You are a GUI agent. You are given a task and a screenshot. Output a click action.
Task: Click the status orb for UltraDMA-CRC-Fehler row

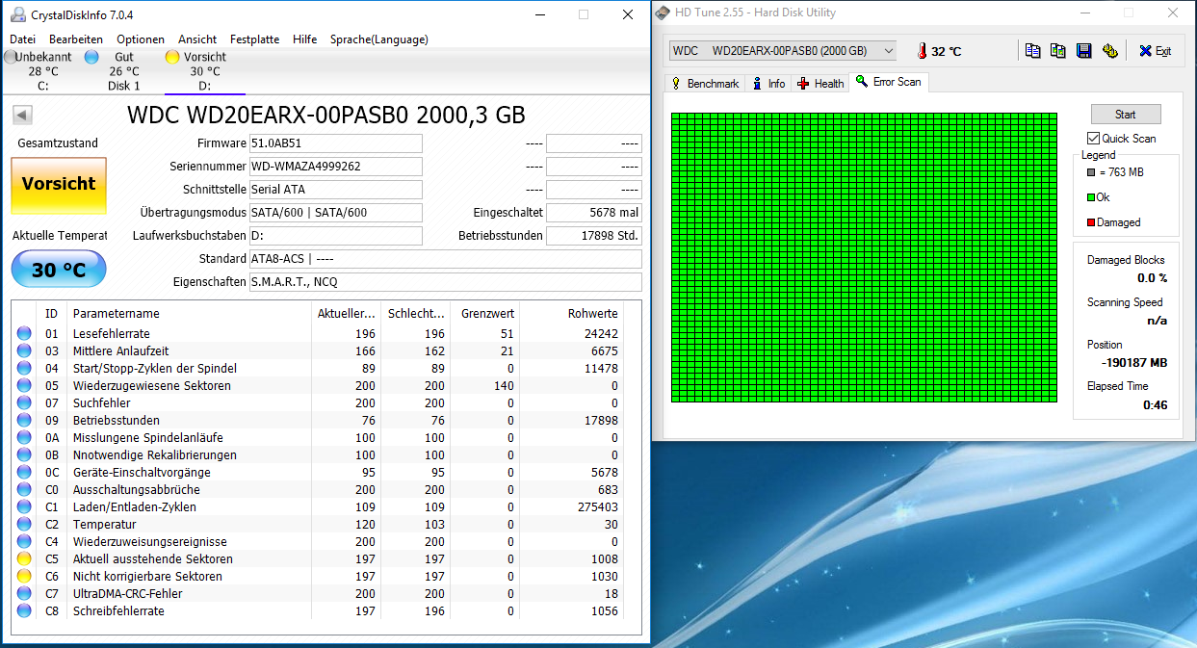[x=24, y=594]
